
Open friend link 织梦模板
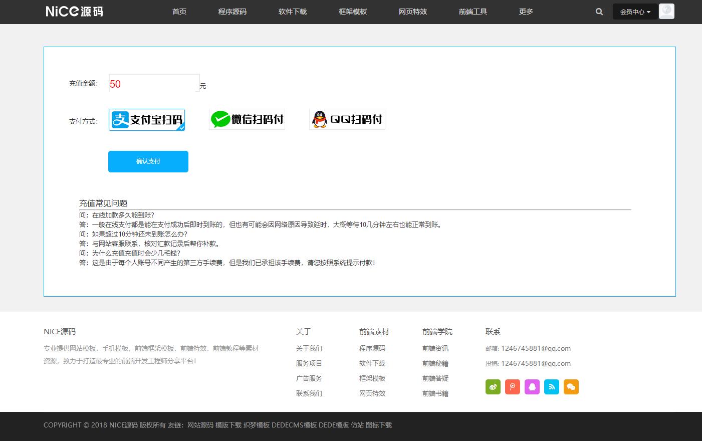(x=257, y=425)
